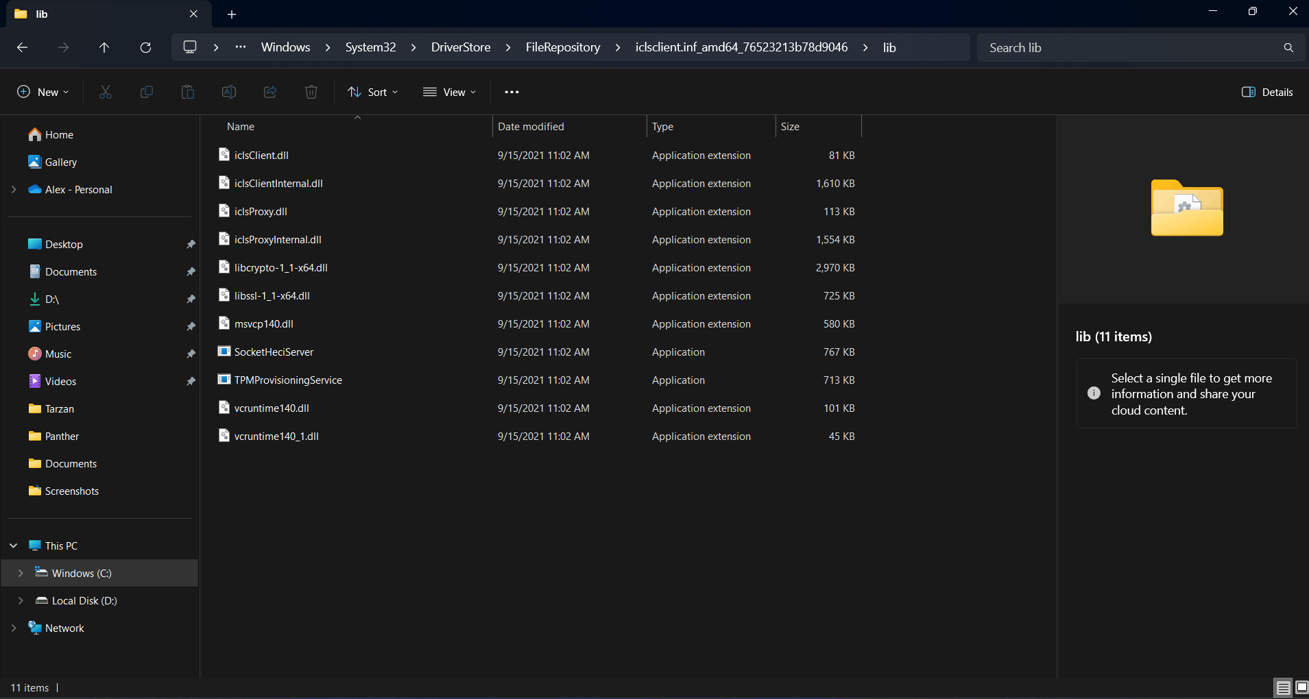Open a new tab with plus button

232,14
